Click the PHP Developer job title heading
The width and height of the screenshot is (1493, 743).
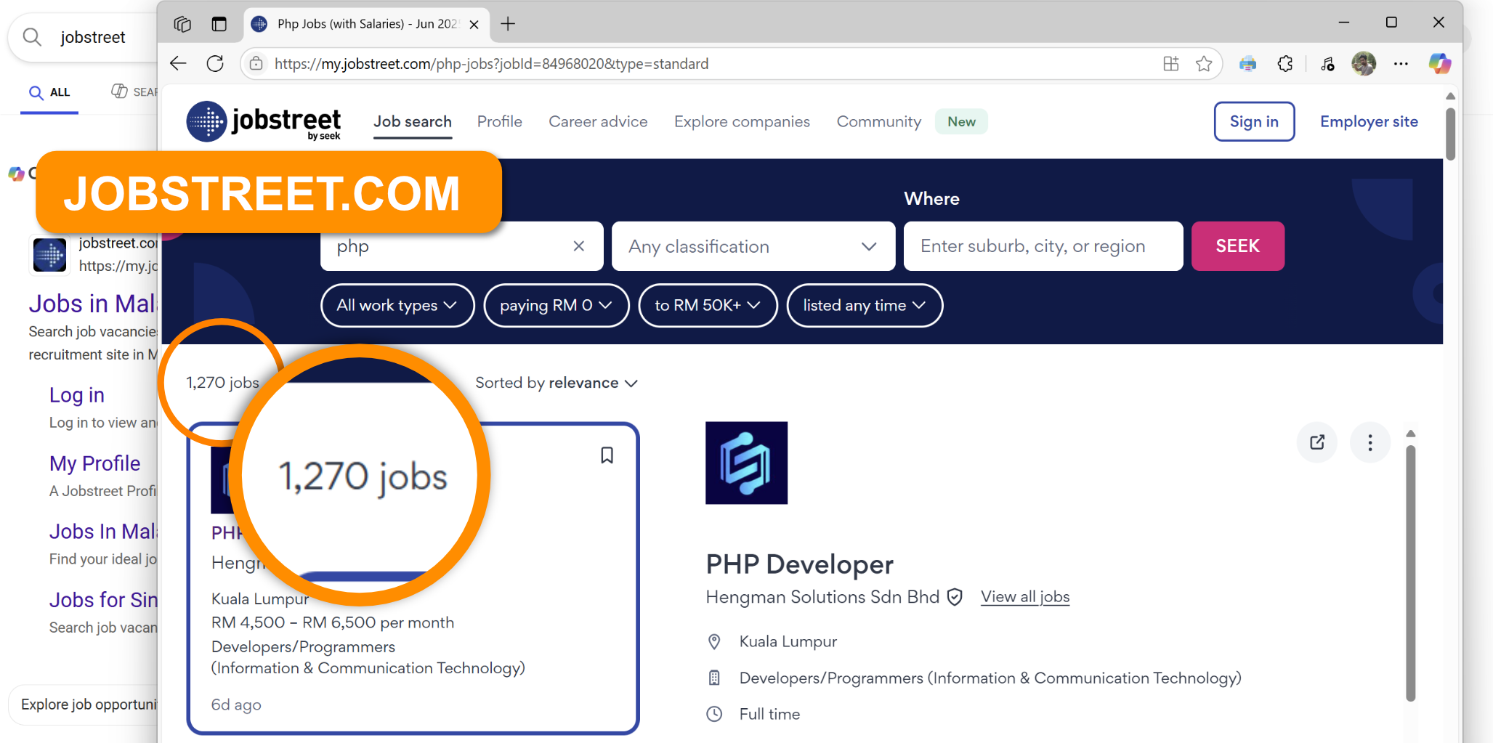800,564
